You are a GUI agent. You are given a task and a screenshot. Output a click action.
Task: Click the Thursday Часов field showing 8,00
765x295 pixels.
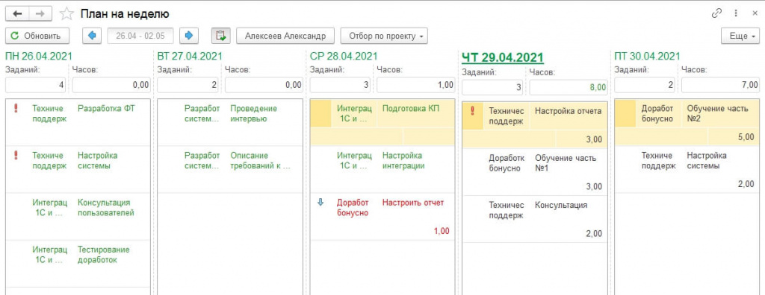point(569,87)
